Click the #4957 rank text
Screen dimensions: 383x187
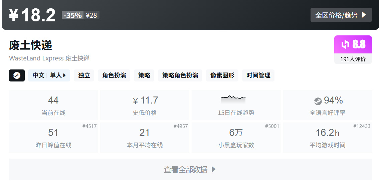(x=181, y=126)
